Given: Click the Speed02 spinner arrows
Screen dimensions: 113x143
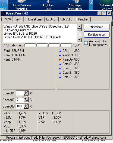Looking at the screenshot, I should point(26,100).
